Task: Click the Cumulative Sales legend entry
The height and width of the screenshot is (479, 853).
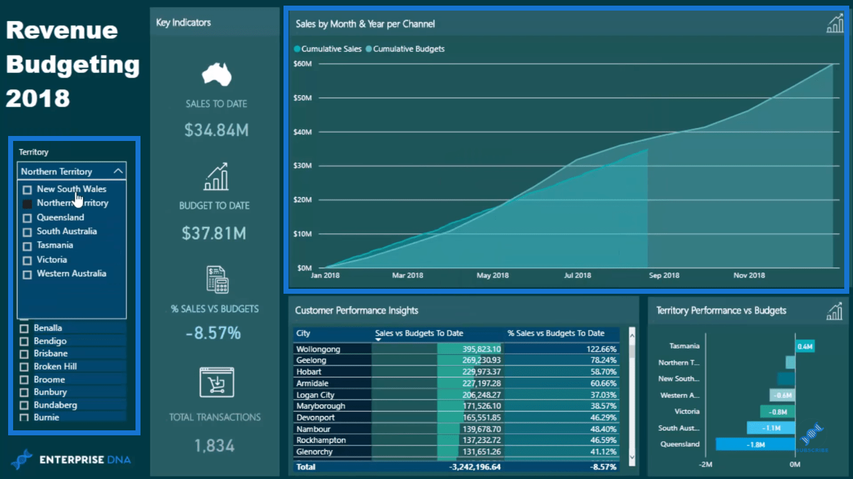Action: pyautogui.click(x=327, y=49)
